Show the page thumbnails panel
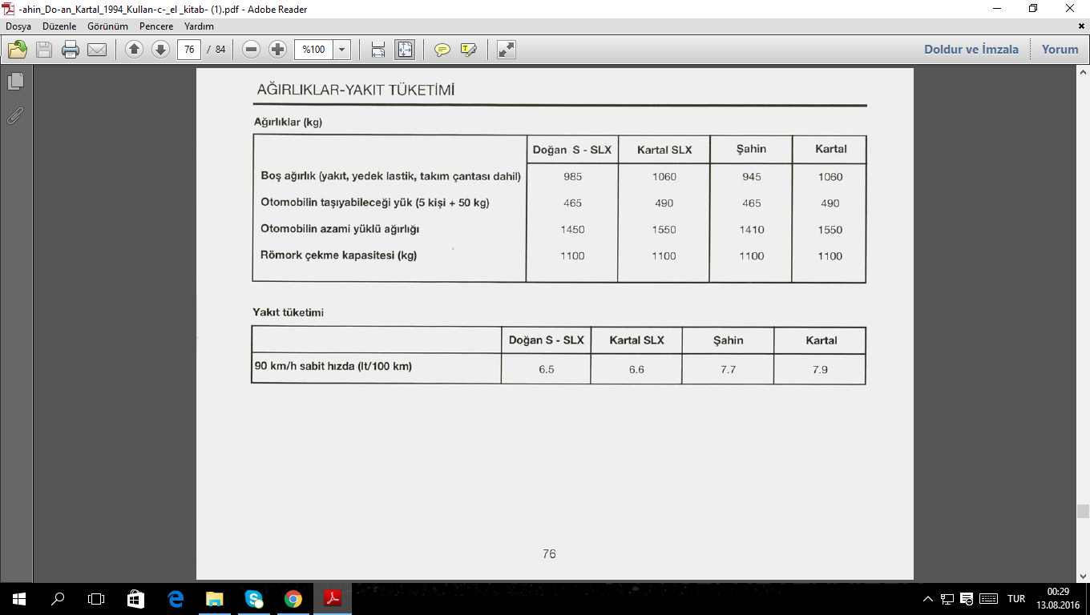 [15, 81]
